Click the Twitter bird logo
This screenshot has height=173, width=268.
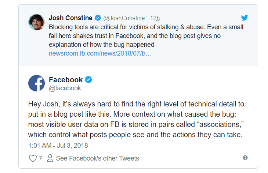click(245, 18)
